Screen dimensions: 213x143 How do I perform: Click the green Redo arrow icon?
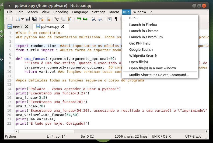(x=85, y=19)
